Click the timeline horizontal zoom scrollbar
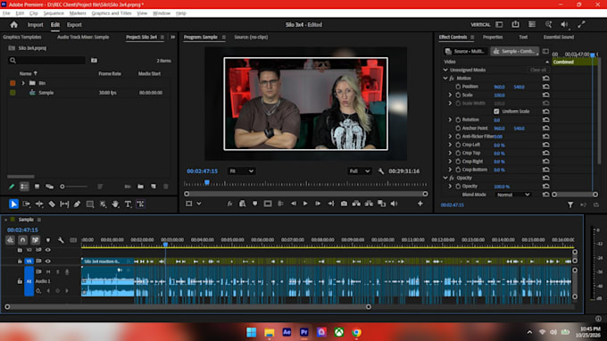This screenshot has height=341, width=607. (187, 307)
